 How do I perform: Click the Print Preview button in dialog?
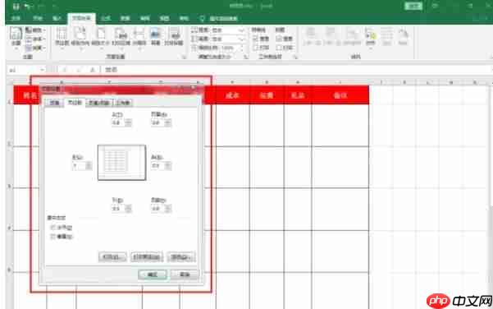click(x=147, y=257)
